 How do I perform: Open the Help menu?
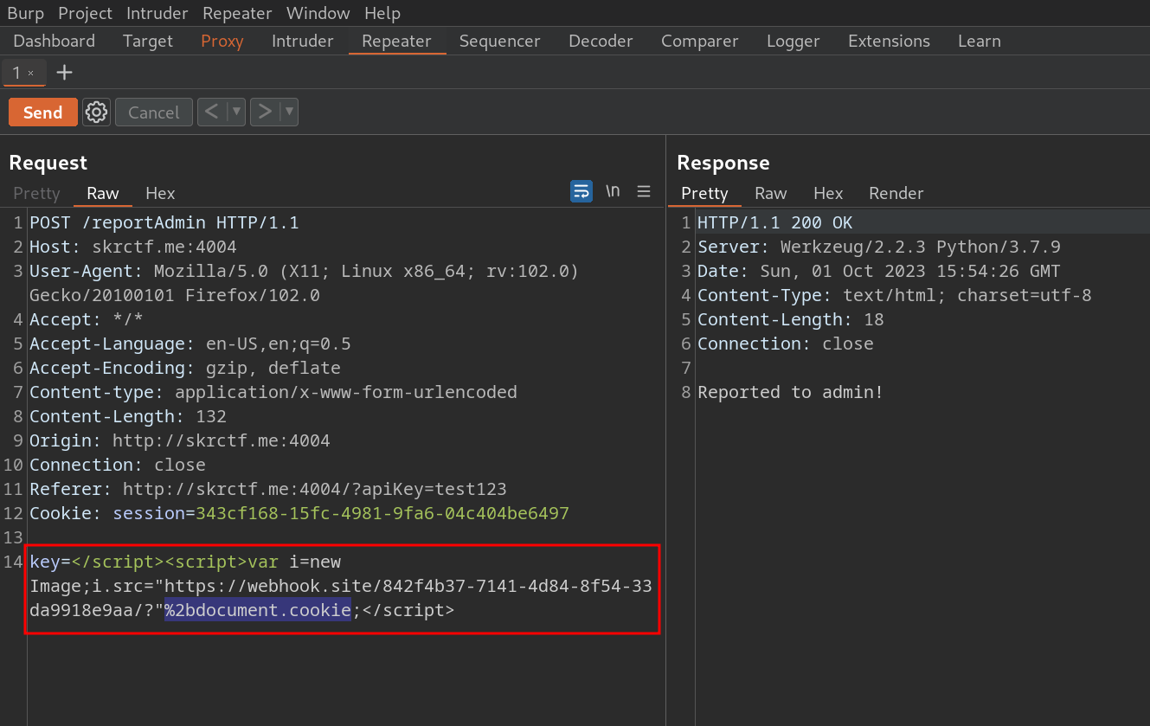point(382,13)
